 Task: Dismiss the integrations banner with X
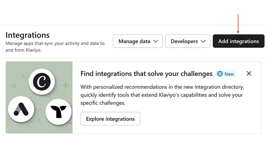coord(249,74)
